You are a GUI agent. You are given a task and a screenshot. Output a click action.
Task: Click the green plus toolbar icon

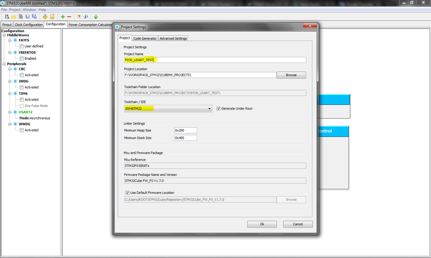point(63,17)
